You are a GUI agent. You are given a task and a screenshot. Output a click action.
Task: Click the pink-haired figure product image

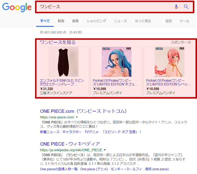pos(169,62)
